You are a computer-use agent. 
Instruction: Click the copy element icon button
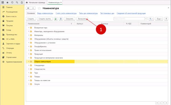(x=56, y=19)
